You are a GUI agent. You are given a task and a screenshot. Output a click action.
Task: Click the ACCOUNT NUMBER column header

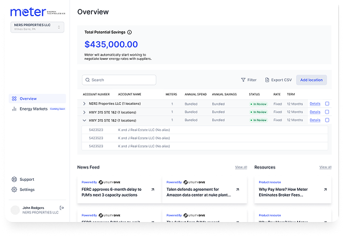point(96,94)
